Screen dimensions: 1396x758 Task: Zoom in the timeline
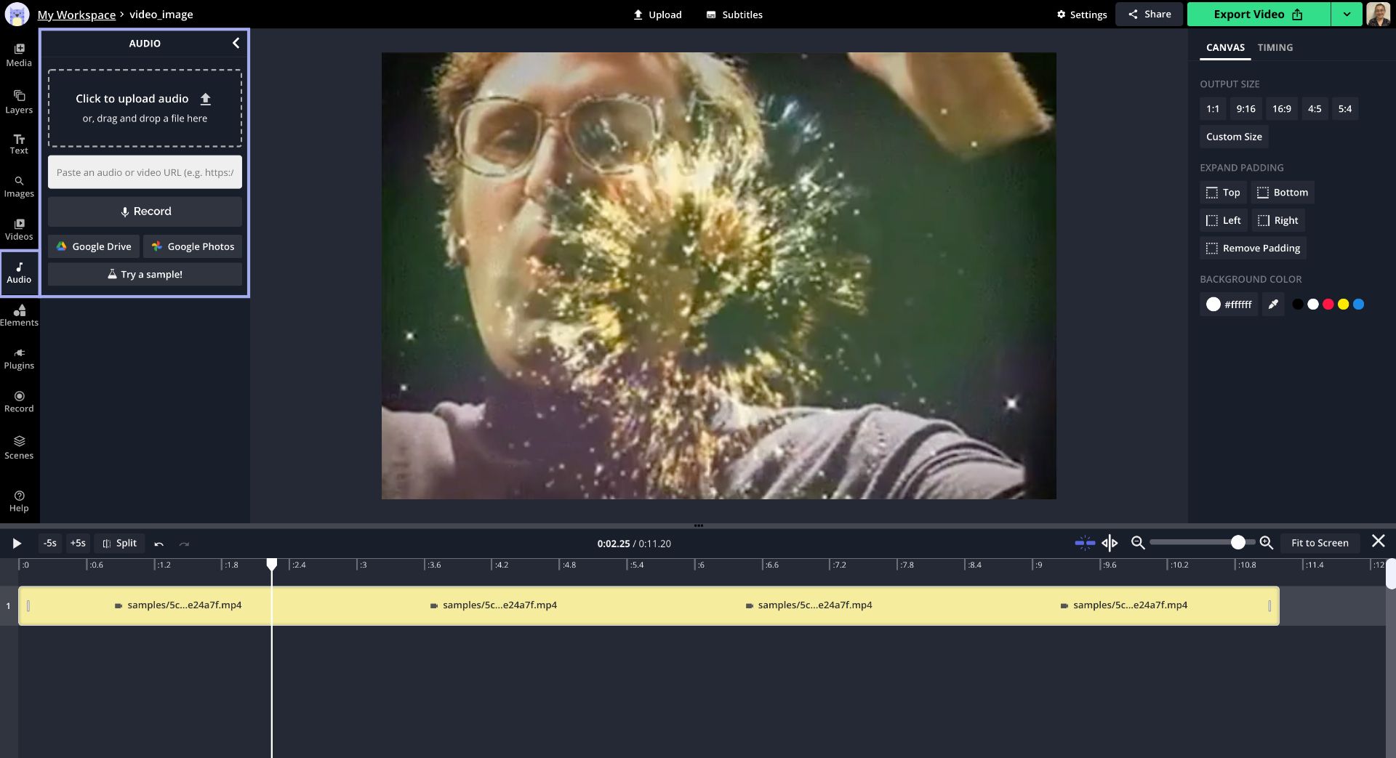1266,543
